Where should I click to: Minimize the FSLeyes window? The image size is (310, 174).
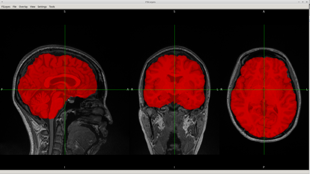pos(299,2)
